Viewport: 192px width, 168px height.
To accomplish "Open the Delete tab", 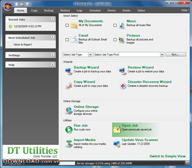I will point(126,10).
